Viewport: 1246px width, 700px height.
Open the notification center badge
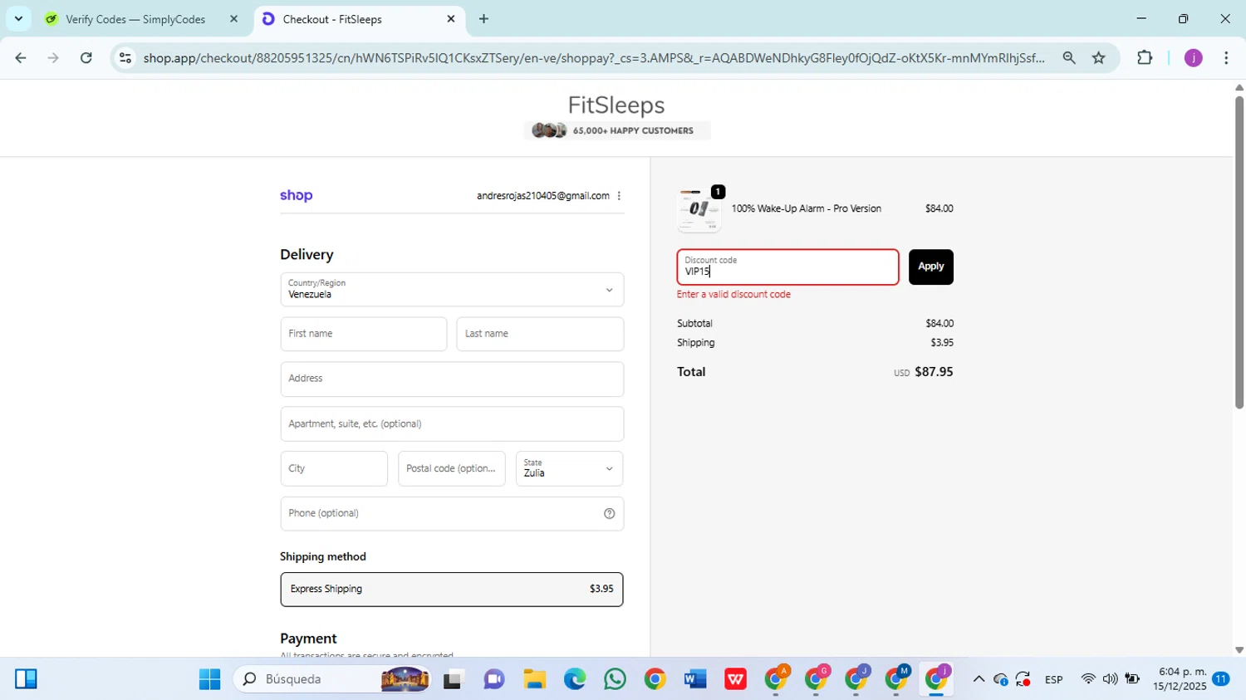(x=1221, y=679)
